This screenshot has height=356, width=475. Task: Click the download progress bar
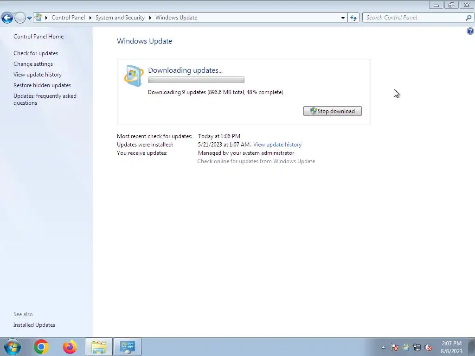(x=196, y=80)
